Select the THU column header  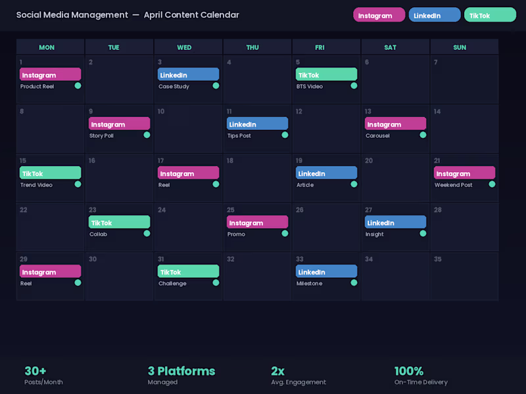point(257,47)
